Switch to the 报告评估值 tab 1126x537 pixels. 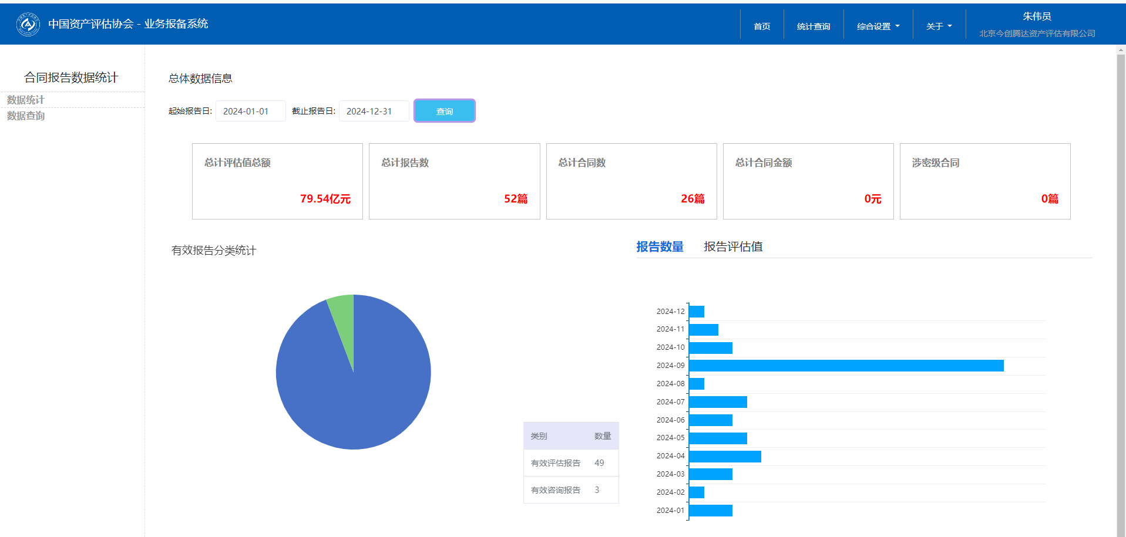(x=733, y=246)
